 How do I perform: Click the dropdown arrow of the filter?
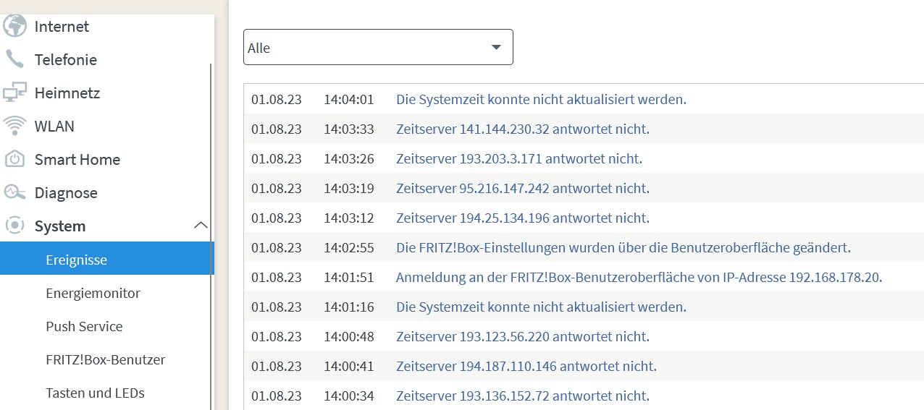[496, 48]
